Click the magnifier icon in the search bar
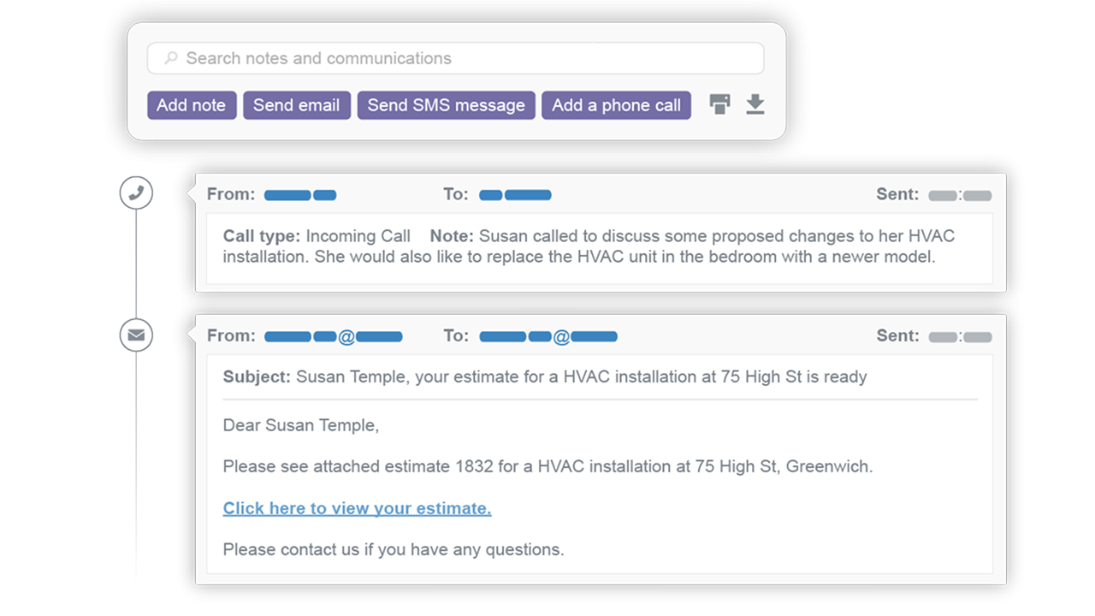The width and height of the screenshot is (1095, 616). [x=170, y=57]
